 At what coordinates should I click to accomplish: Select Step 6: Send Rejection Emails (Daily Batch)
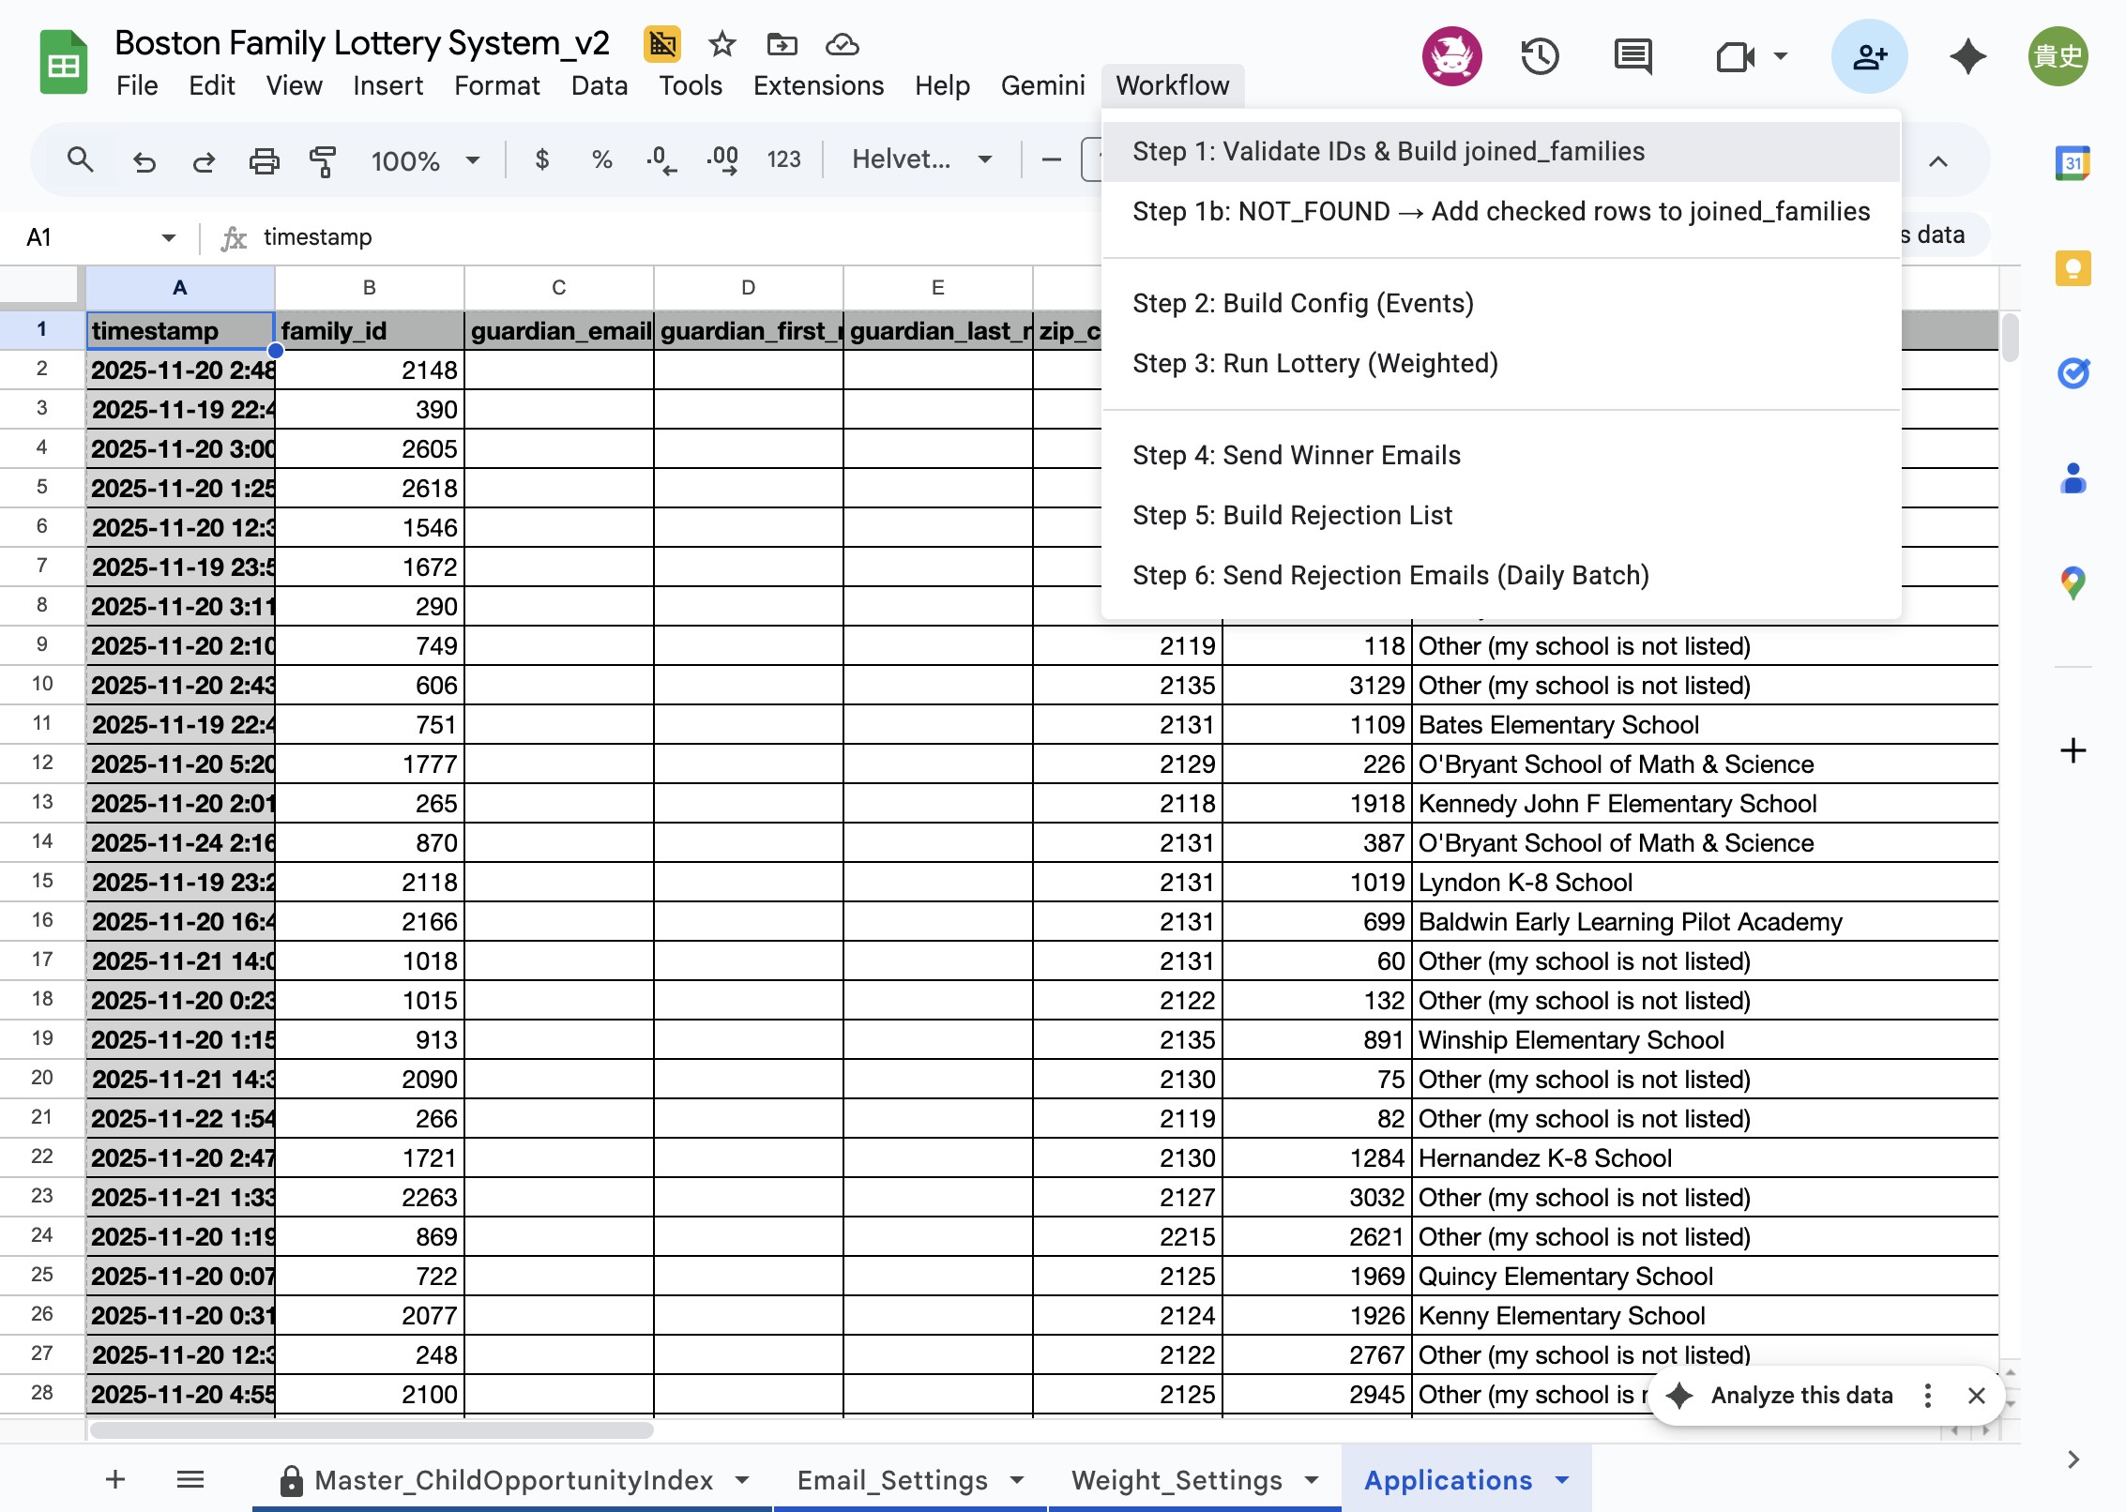point(1501,575)
